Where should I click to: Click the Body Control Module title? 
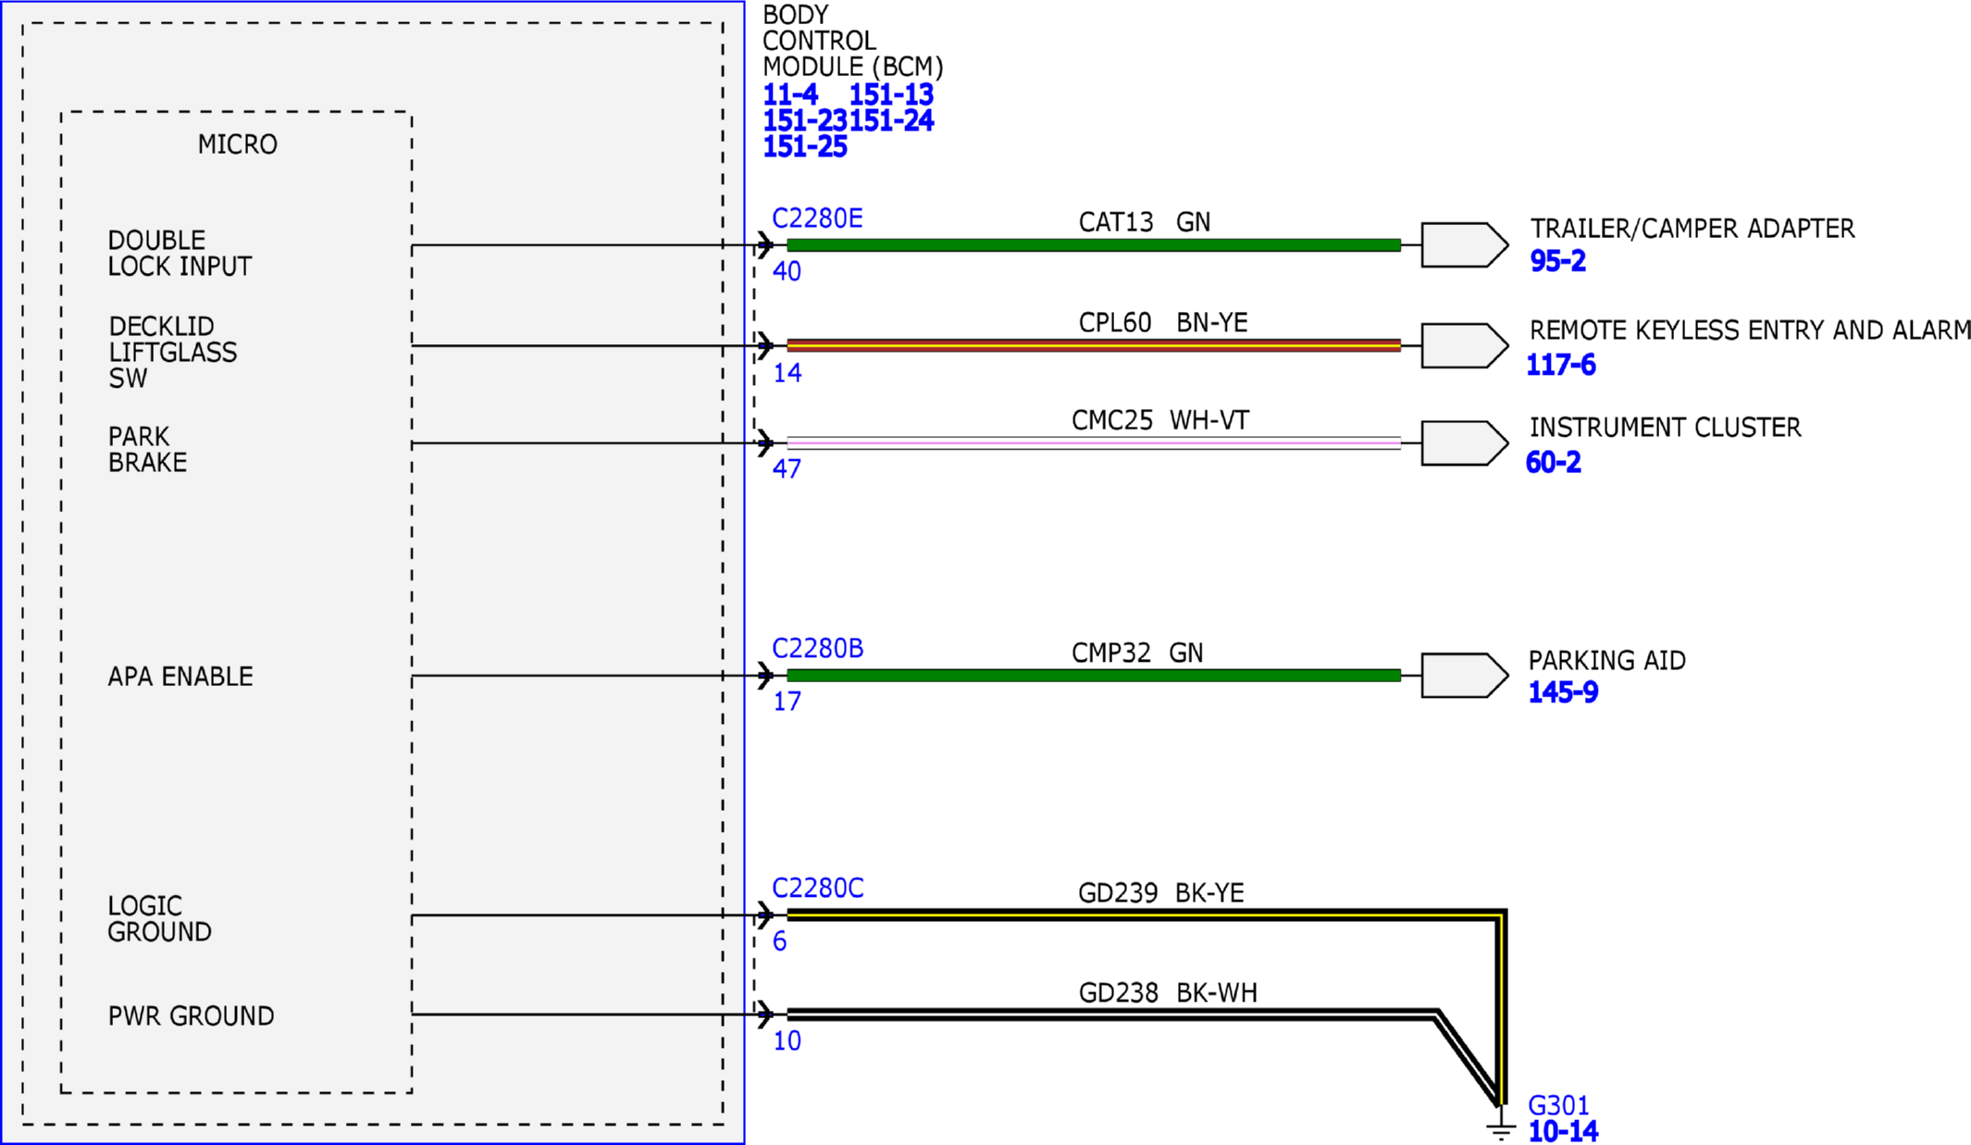point(852,41)
